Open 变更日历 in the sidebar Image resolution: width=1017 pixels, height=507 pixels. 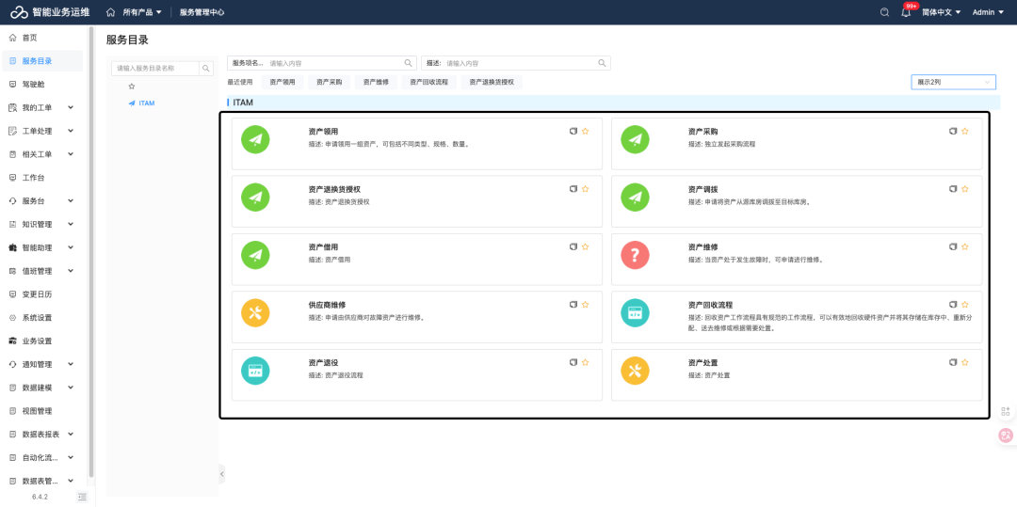(x=42, y=294)
